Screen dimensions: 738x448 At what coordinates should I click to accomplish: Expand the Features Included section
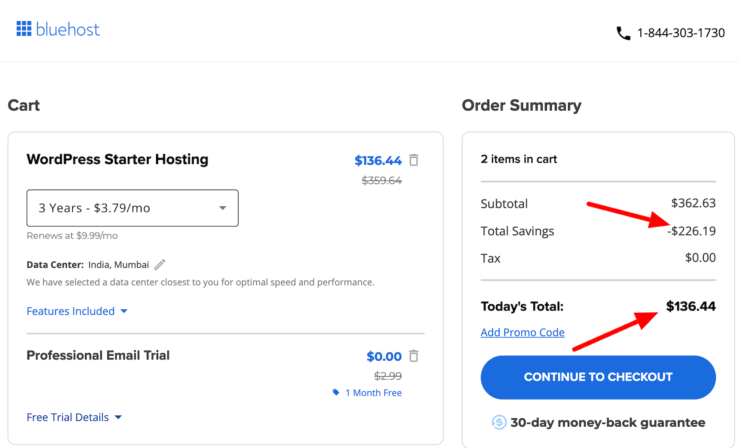[x=77, y=311]
